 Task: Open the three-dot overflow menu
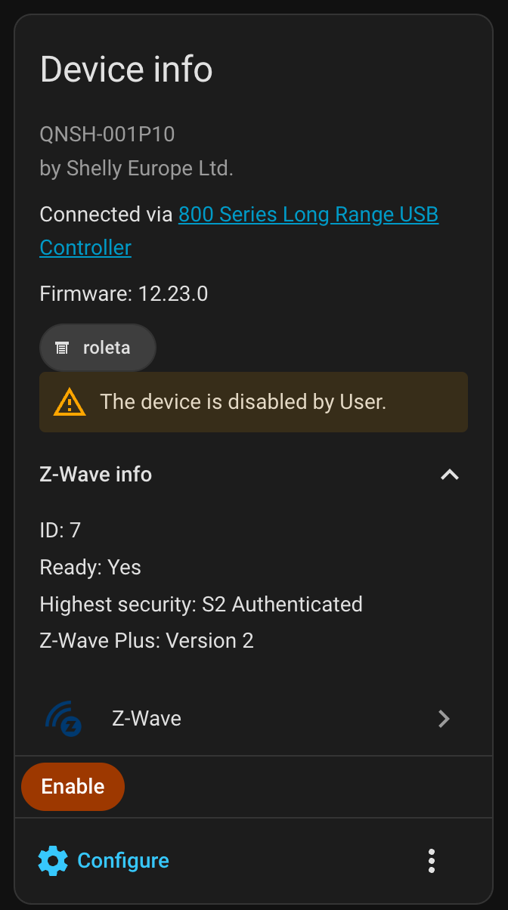coord(431,861)
